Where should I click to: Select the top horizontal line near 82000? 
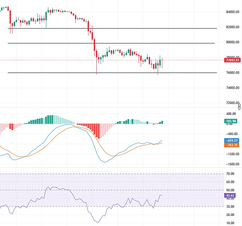coord(121,28)
